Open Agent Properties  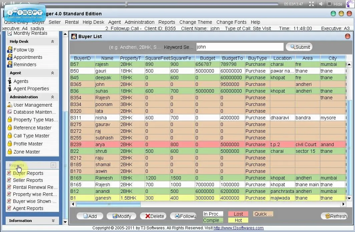click(31, 89)
